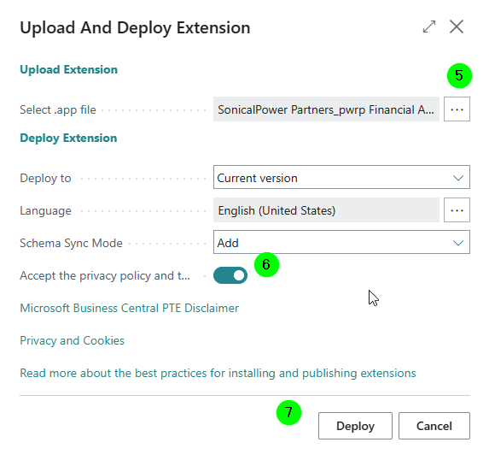The image size is (489, 460).
Task: Open the Language lookup ellipsis button
Action: point(457,210)
